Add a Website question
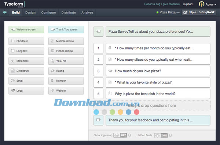This screenshot has height=145, width=220. (66, 91)
